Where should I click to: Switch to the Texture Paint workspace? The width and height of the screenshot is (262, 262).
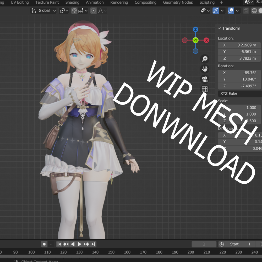pos(47,2)
